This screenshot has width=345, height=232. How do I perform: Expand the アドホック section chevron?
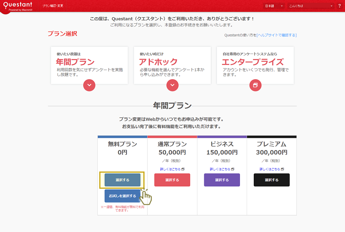pyautogui.click(x=172, y=85)
